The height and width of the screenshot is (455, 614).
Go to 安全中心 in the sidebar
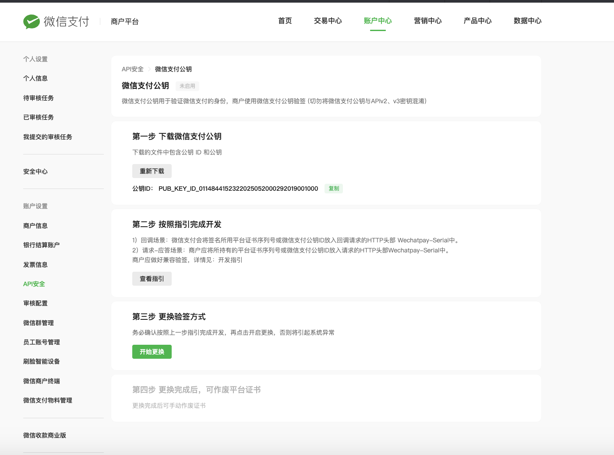(35, 171)
